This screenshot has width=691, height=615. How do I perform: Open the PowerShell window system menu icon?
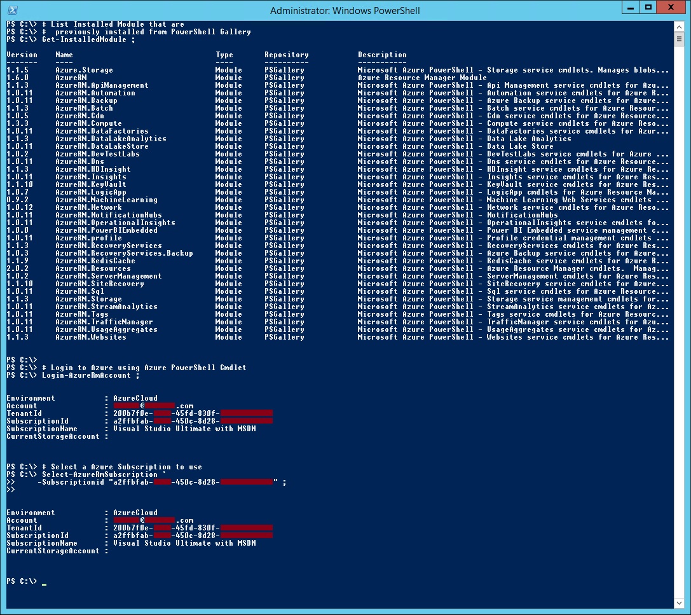click(12, 10)
